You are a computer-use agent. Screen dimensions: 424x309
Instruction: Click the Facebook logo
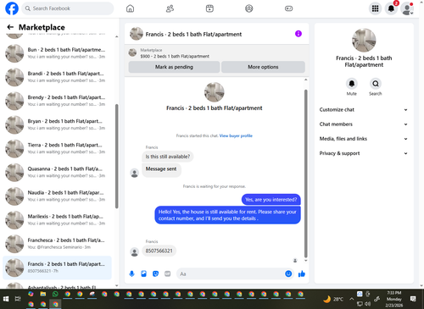12,8
